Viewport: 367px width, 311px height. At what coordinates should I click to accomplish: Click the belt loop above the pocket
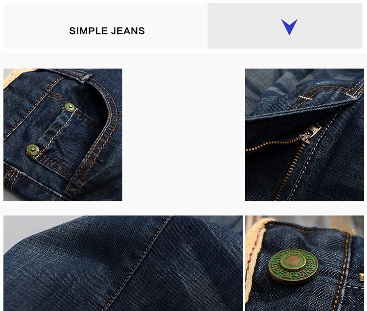pyautogui.click(x=85, y=78)
